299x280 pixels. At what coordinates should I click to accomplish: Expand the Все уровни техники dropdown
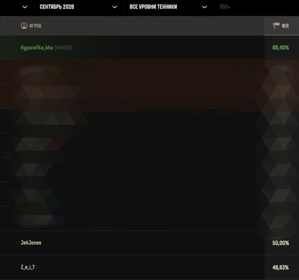pyautogui.click(x=168, y=7)
